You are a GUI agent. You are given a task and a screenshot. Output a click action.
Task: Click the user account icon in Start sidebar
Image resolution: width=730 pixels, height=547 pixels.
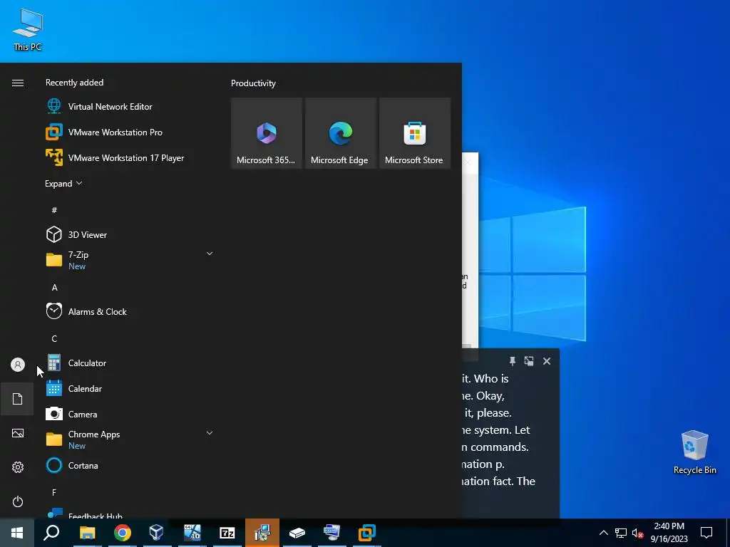(x=18, y=364)
